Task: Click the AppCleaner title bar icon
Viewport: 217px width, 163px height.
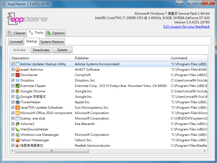Action: [4, 4]
